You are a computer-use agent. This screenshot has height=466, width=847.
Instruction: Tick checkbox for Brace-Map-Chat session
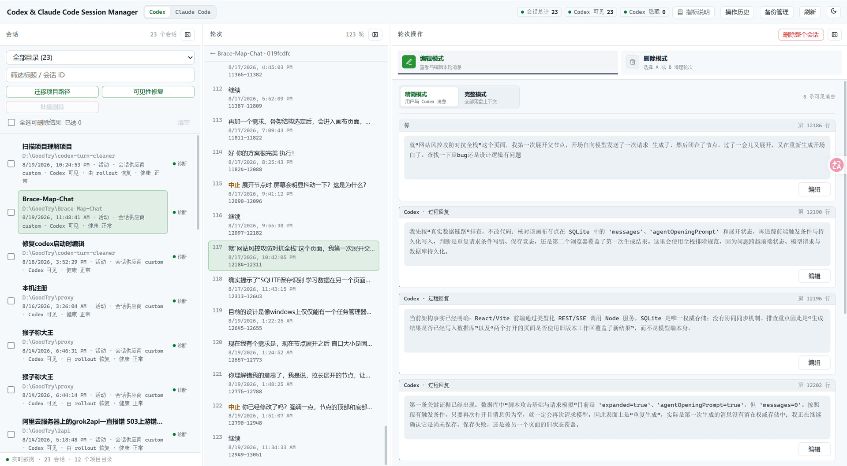11,212
